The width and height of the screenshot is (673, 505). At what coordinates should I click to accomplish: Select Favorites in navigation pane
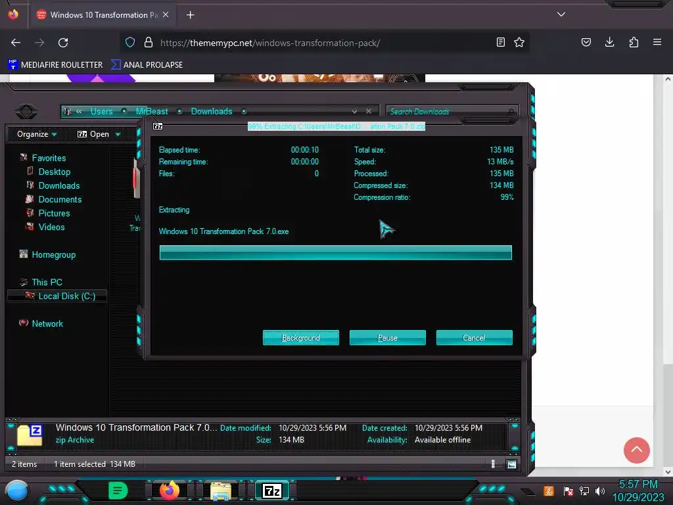[49, 158]
